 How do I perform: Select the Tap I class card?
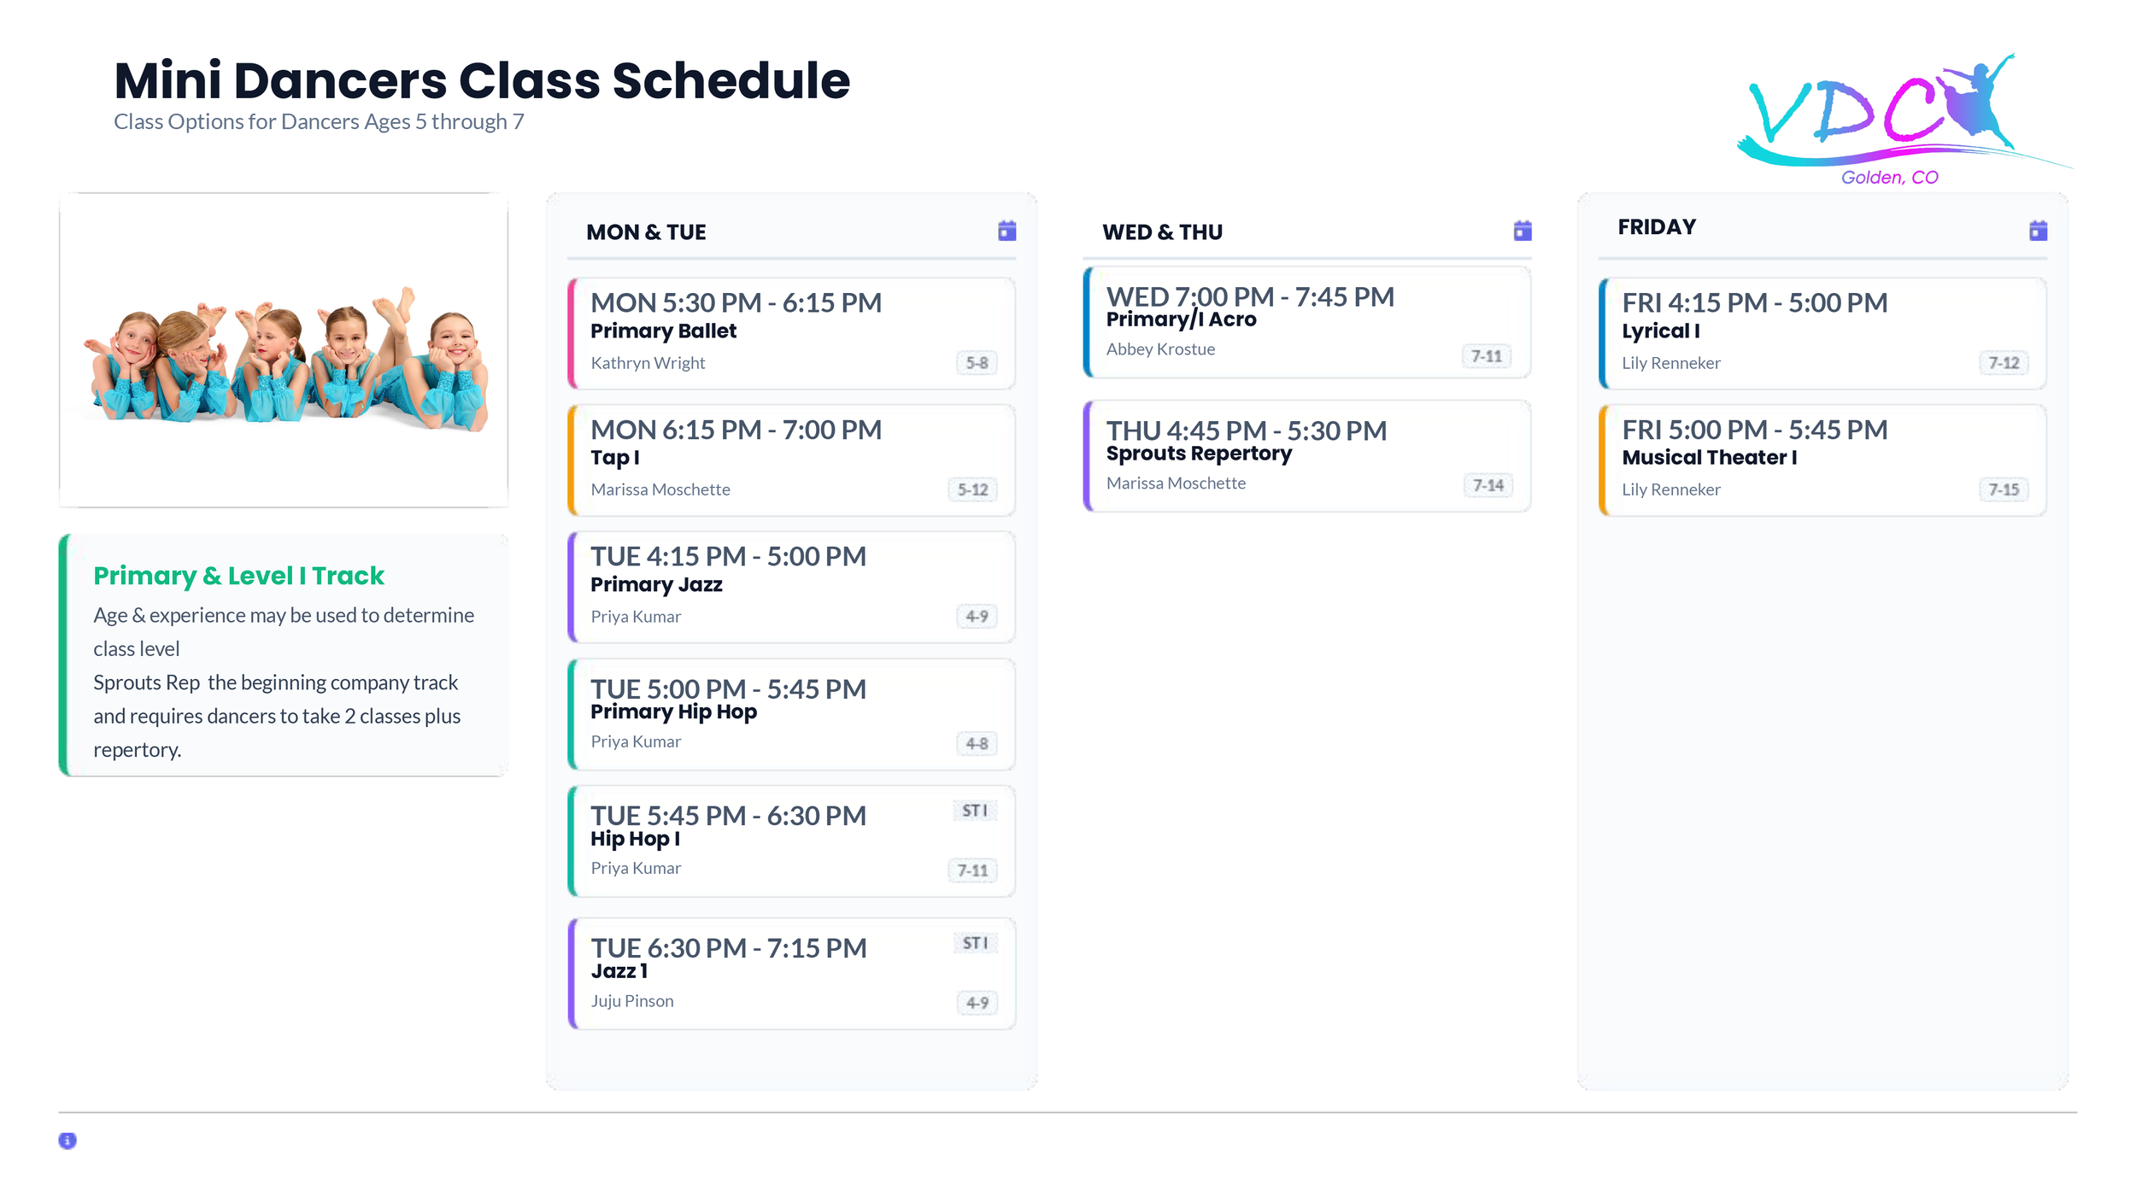coord(791,460)
